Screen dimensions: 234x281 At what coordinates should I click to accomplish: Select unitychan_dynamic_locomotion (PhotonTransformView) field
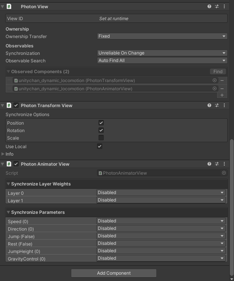tap(115, 81)
